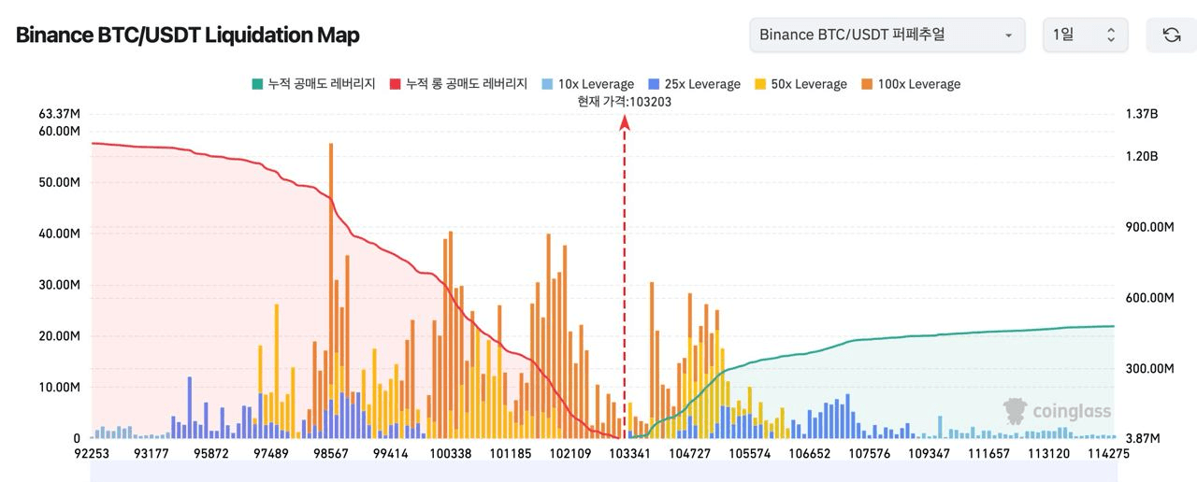1197x482 pixels.
Task: Open the Binance BTC/USDT 퍼페추얼 dropdown
Action: (x=886, y=35)
